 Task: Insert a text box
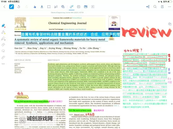pos(78,7)
